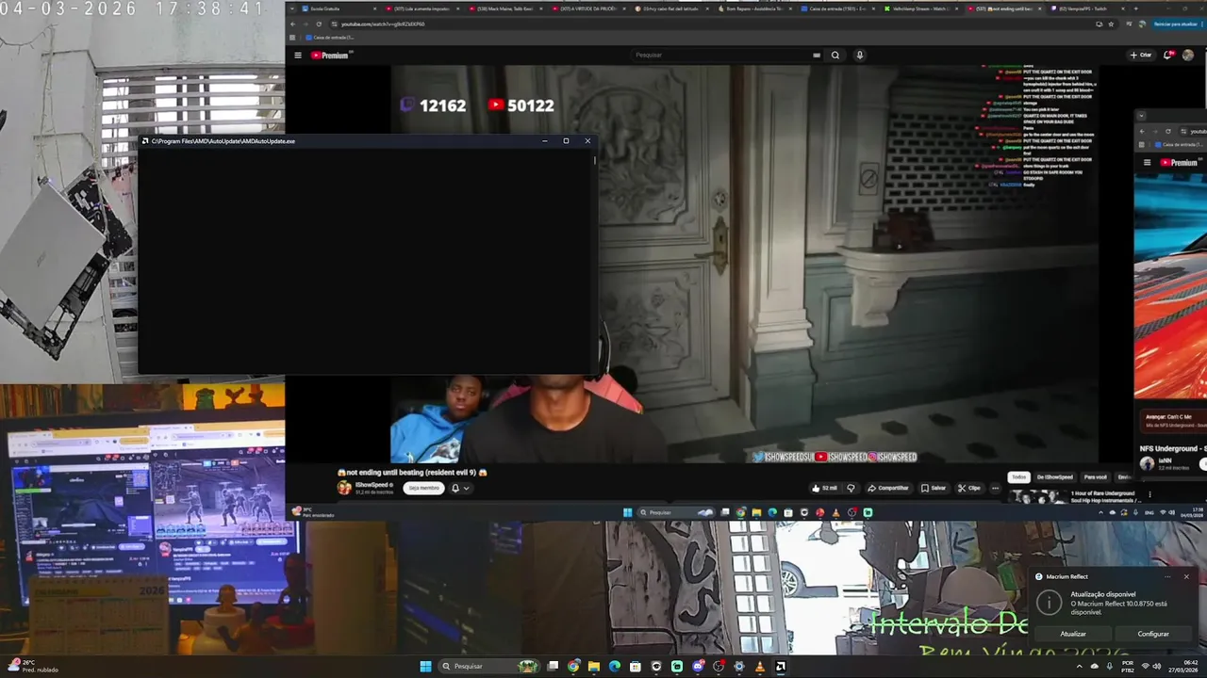Switch to the Lula aumenta imposto tab
The width and height of the screenshot is (1207, 678).
[422, 8]
